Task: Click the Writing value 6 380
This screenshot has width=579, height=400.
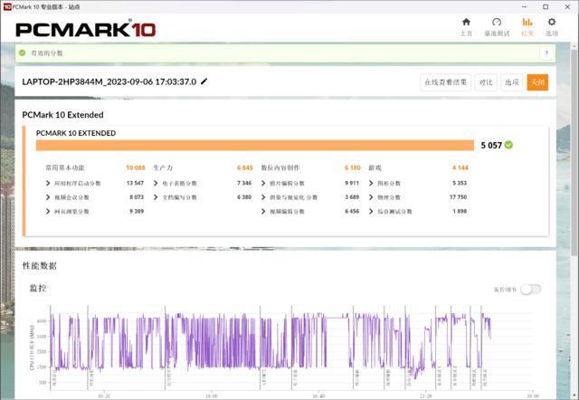Action: click(244, 197)
